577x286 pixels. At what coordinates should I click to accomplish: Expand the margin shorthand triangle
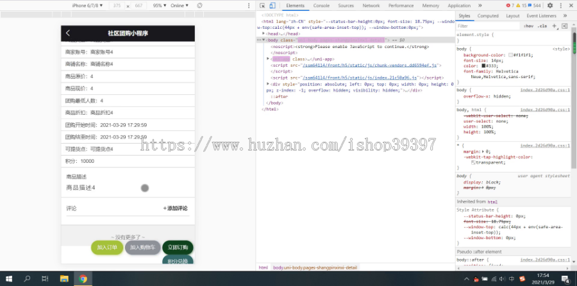tap(483, 151)
